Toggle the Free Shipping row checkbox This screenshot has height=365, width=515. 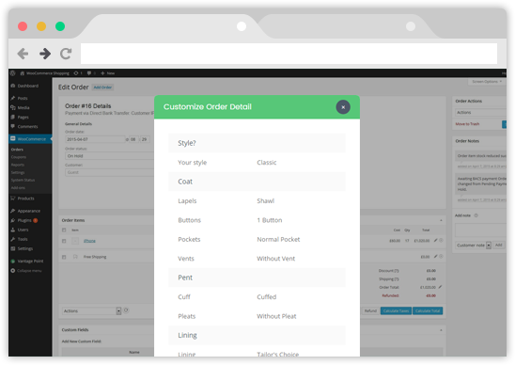click(64, 257)
